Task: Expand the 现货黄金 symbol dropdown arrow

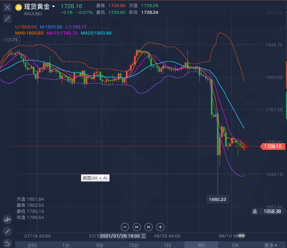Action: coord(53,6)
